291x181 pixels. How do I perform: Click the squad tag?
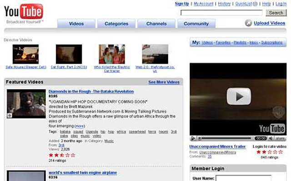click(78, 132)
